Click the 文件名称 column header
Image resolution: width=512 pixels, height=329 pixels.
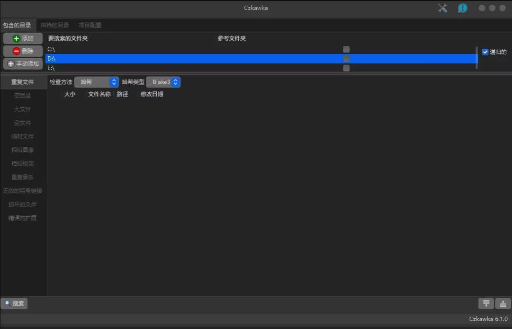pyautogui.click(x=99, y=94)
